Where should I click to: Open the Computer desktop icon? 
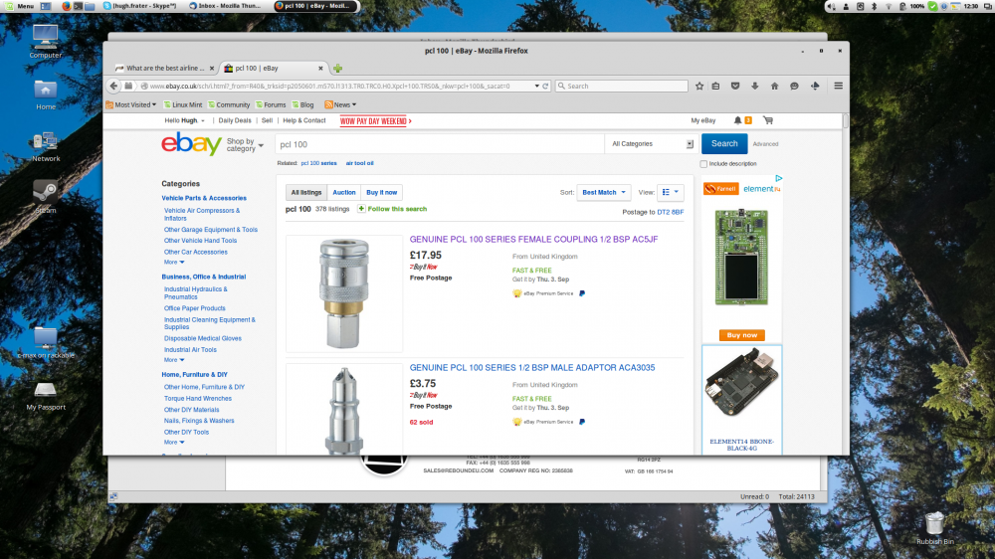(x=45, y=42)
